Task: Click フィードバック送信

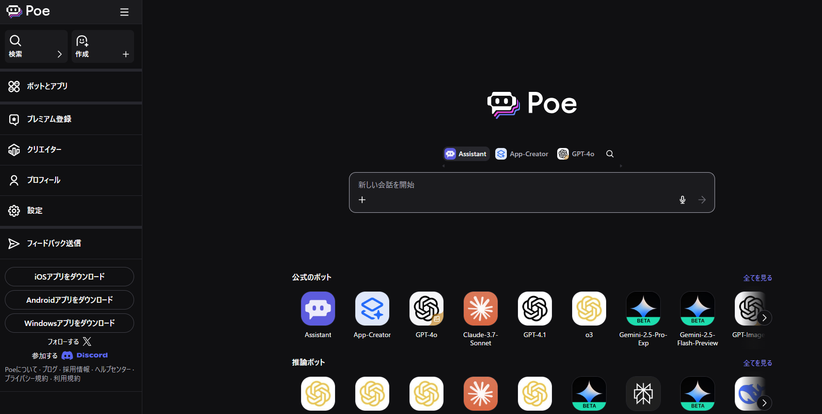Action: (x=71, y=244)
